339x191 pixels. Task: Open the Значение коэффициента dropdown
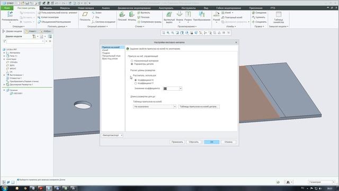[181, 89]
